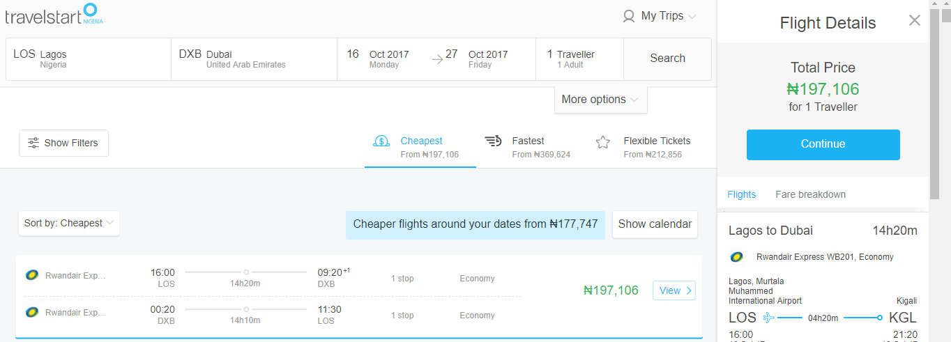Click View for the ₦197,106 flight
Screen dimensions: 951x342
675,290
